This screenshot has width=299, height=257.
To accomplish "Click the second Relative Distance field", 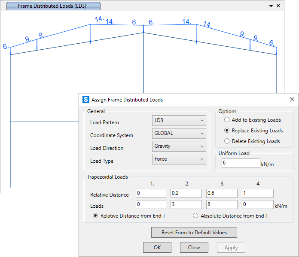I will pos(186,194).
